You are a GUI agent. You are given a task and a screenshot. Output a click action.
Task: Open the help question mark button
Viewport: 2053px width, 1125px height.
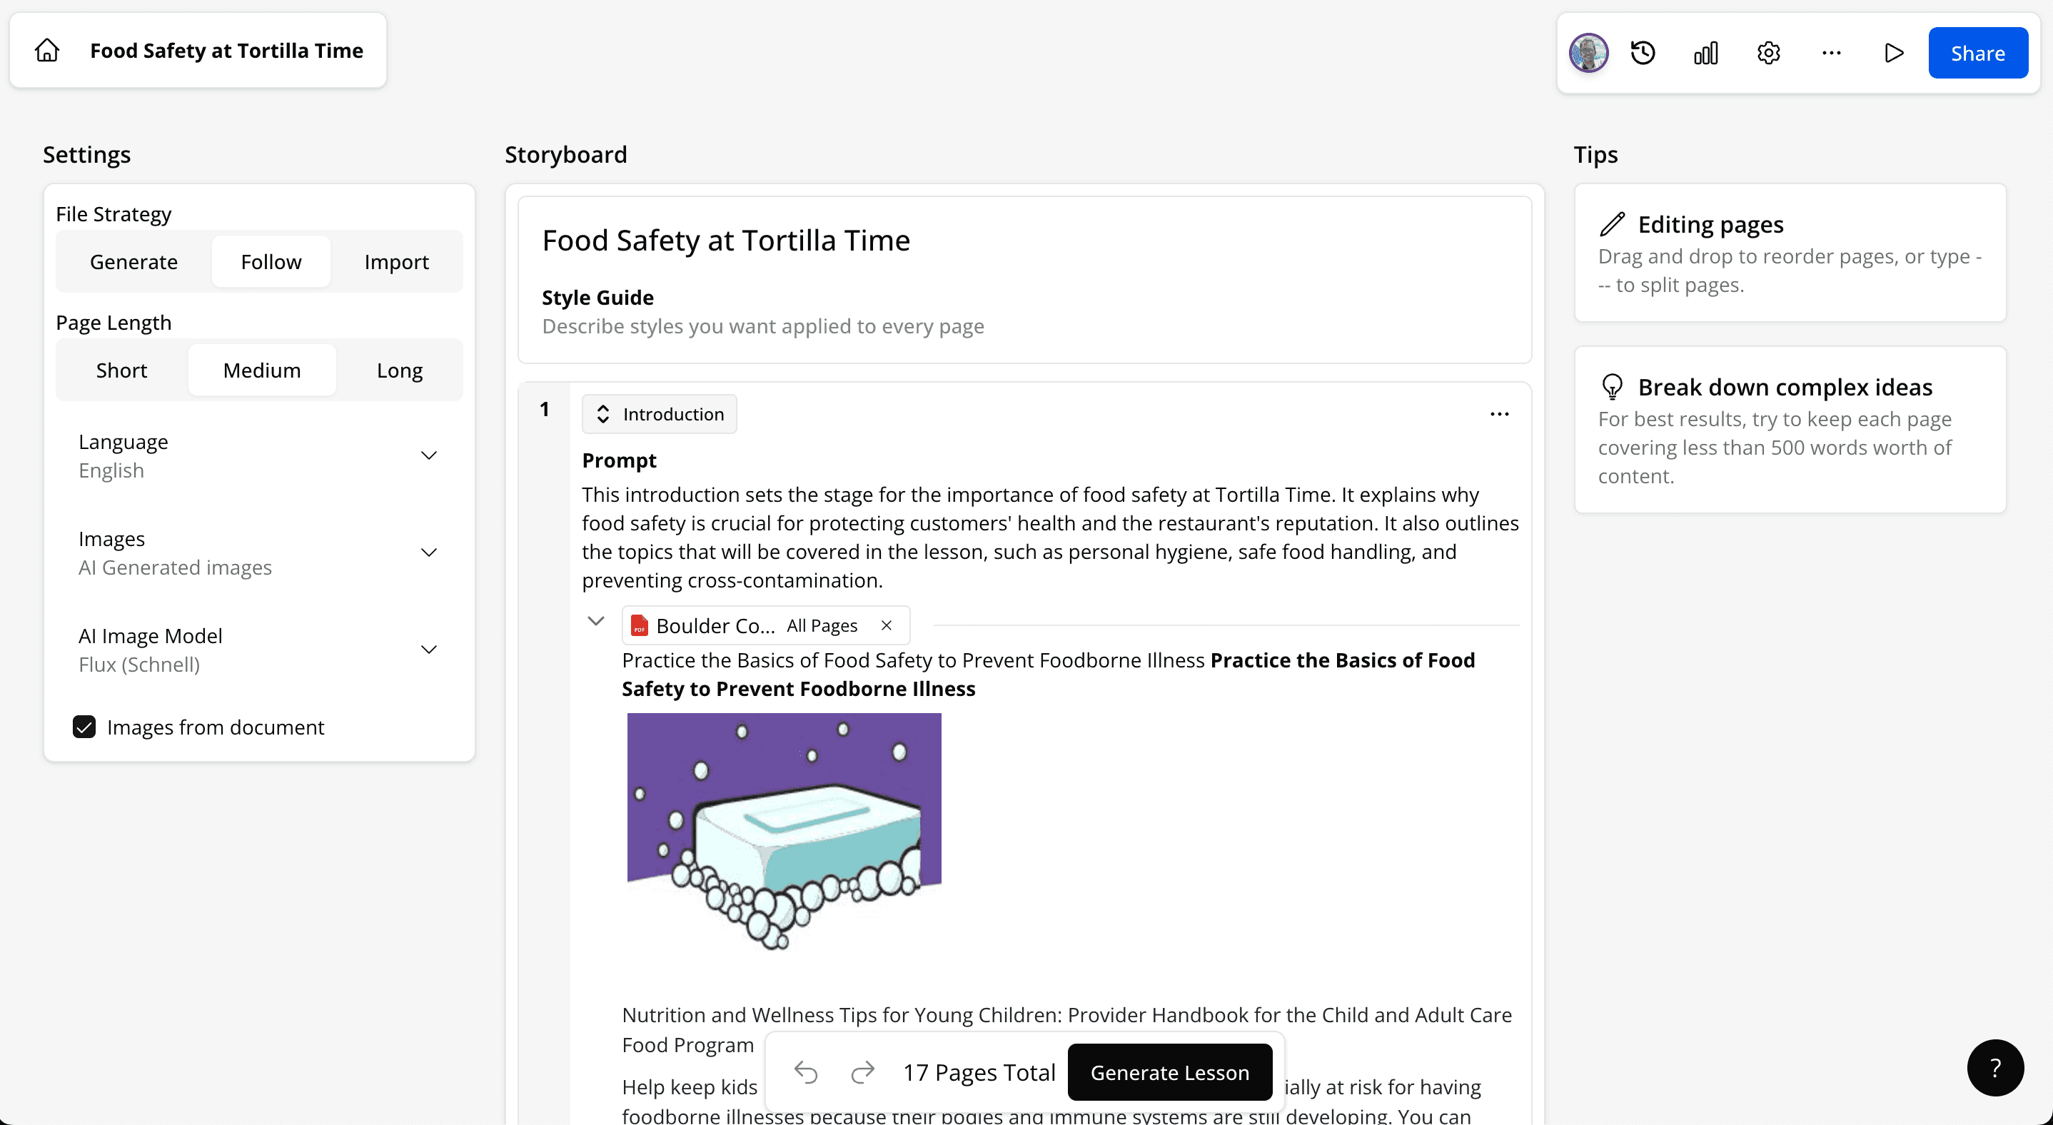coord(1996,1068)
